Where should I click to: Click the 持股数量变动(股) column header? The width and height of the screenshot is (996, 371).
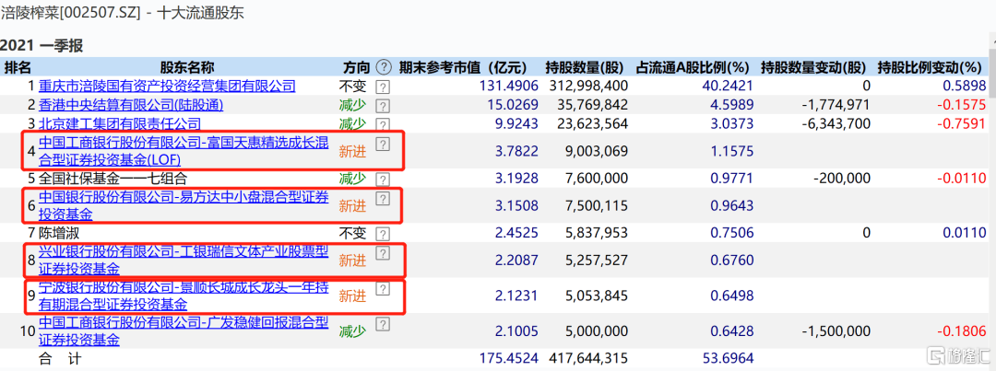813,67
